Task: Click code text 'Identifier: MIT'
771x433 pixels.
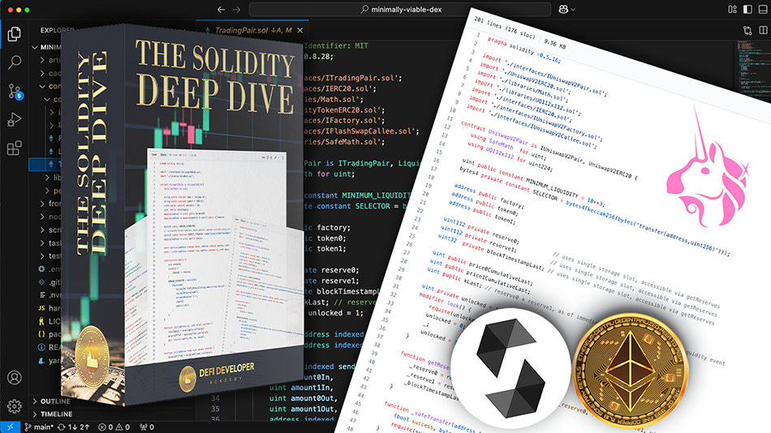Action: [x=336, y=45]
